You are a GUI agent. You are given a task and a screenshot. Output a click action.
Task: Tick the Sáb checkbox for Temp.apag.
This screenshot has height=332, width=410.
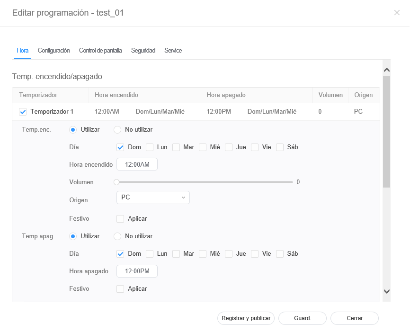pyautogui.click(x=280, y=254)
